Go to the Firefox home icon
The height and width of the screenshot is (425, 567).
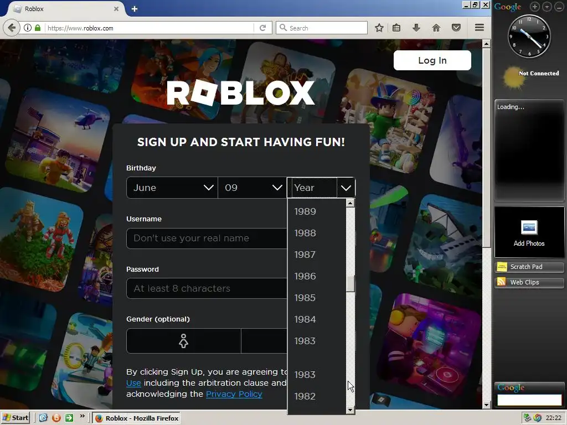pos(436,28)
